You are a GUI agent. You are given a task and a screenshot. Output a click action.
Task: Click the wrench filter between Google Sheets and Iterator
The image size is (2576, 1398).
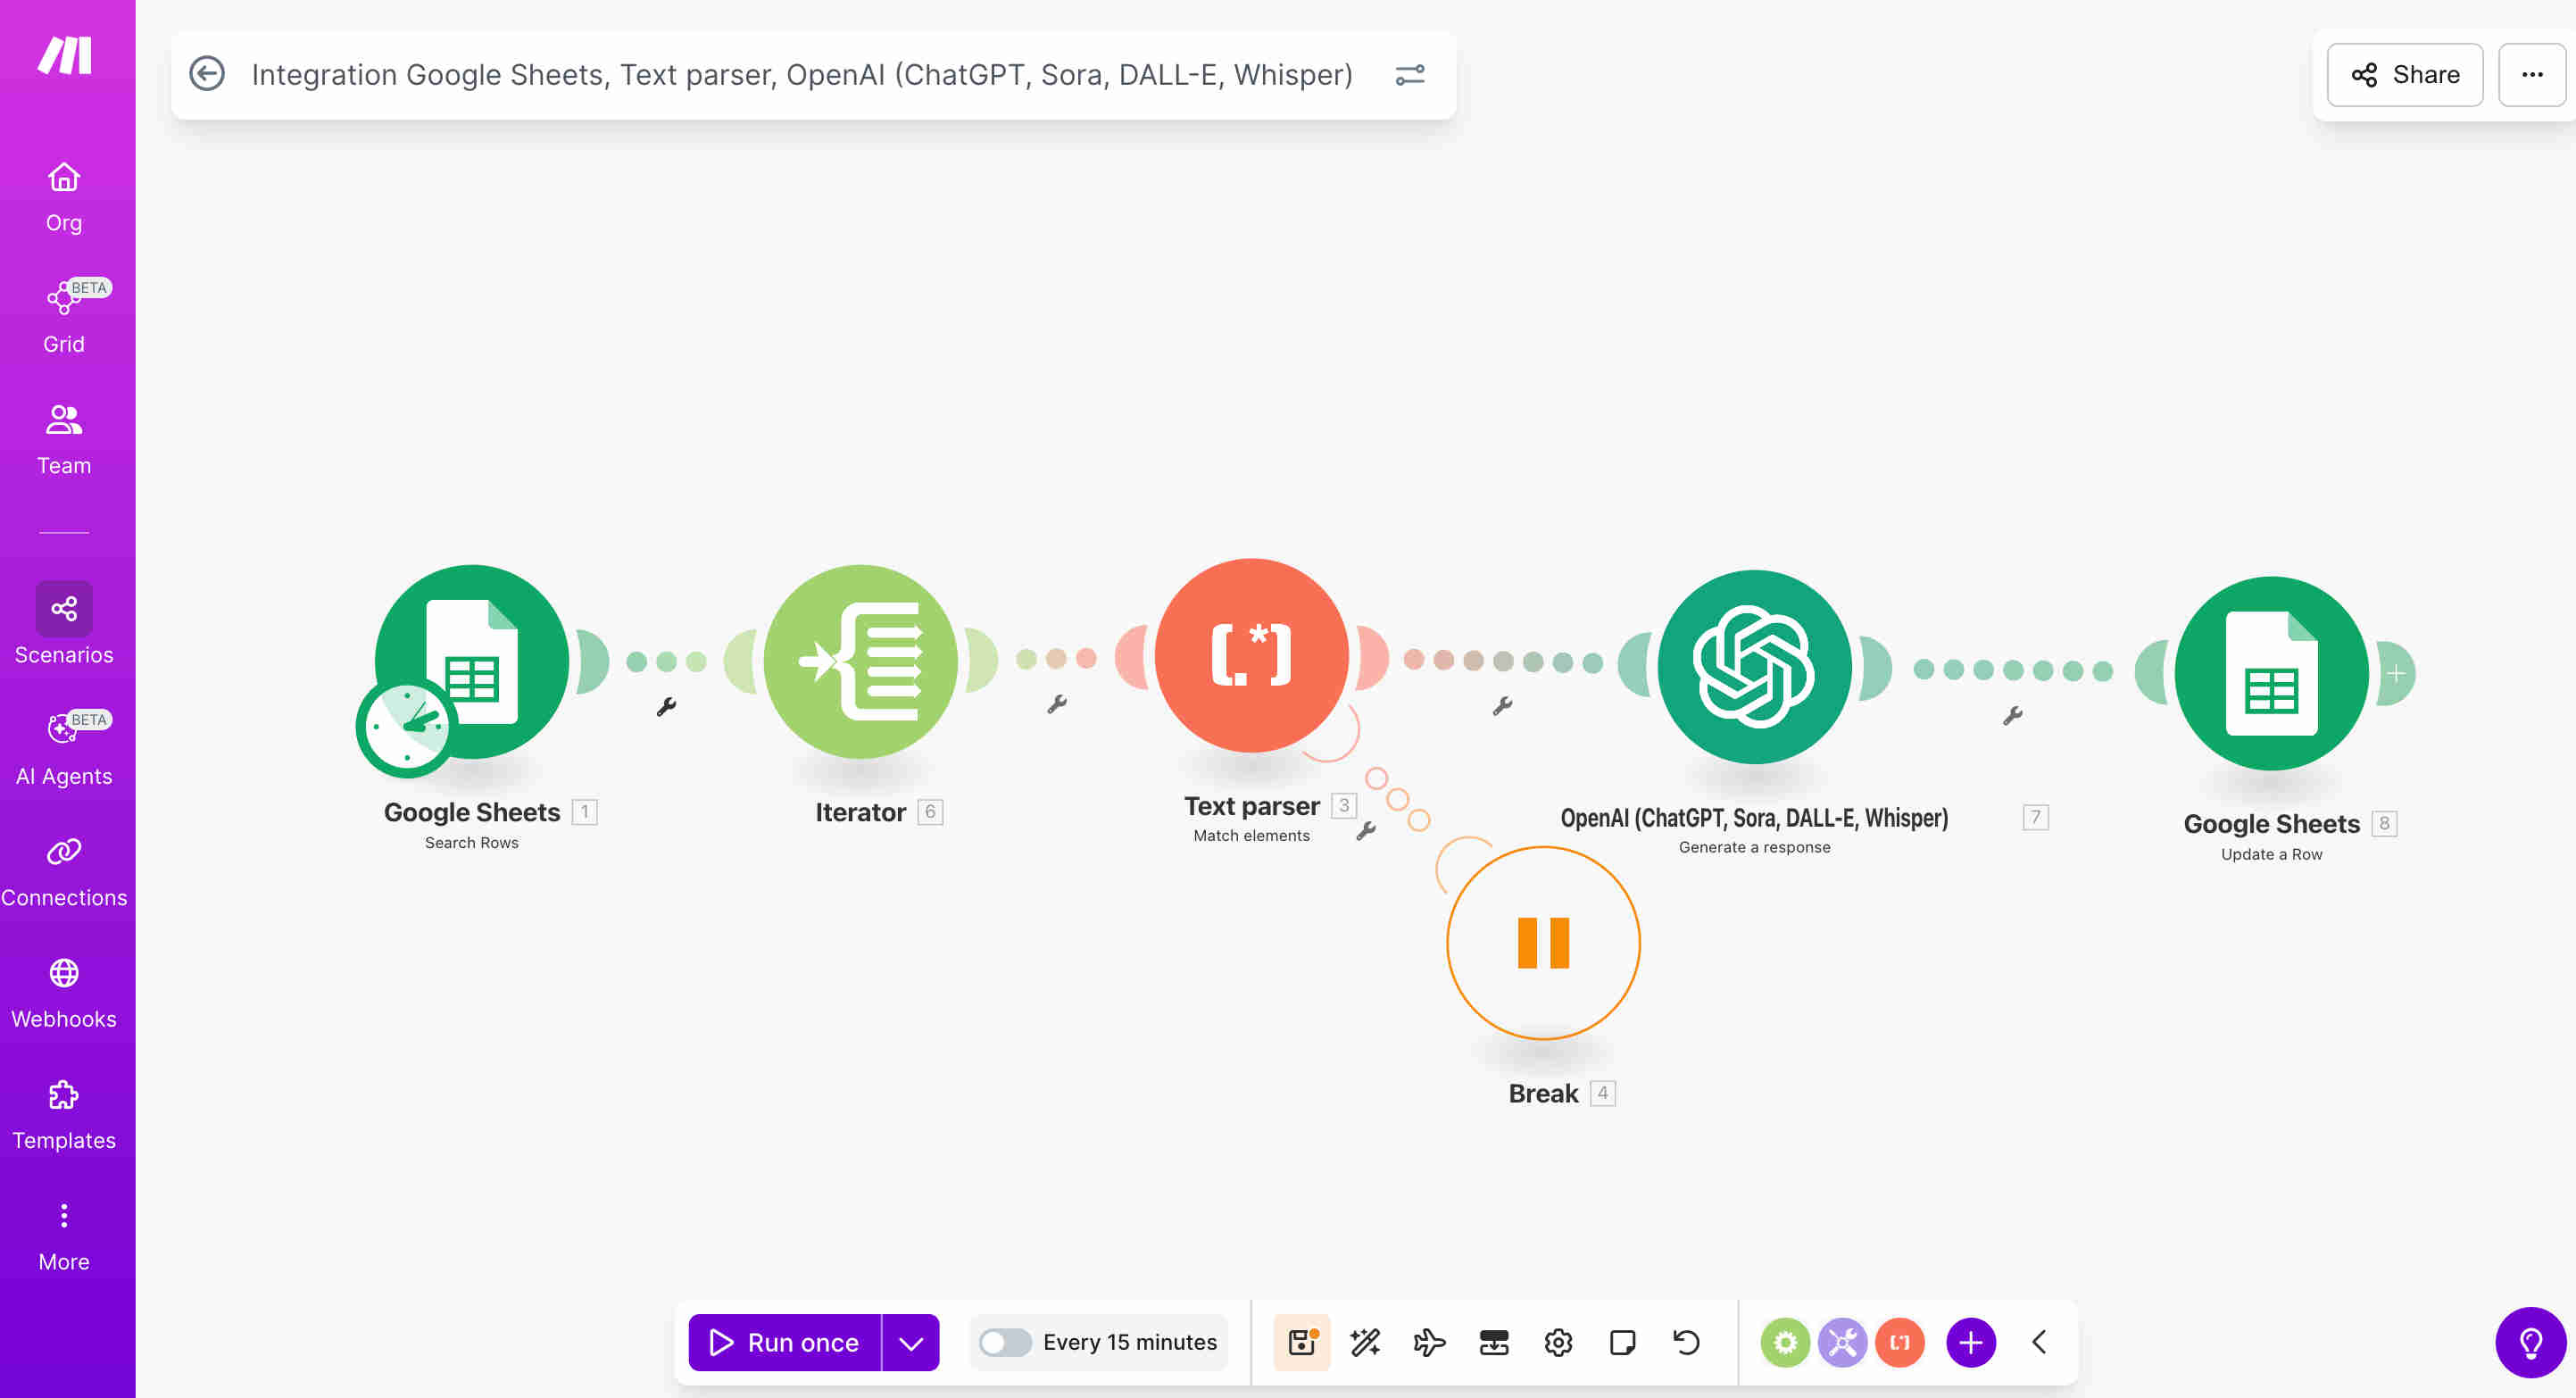pos(666,707)
